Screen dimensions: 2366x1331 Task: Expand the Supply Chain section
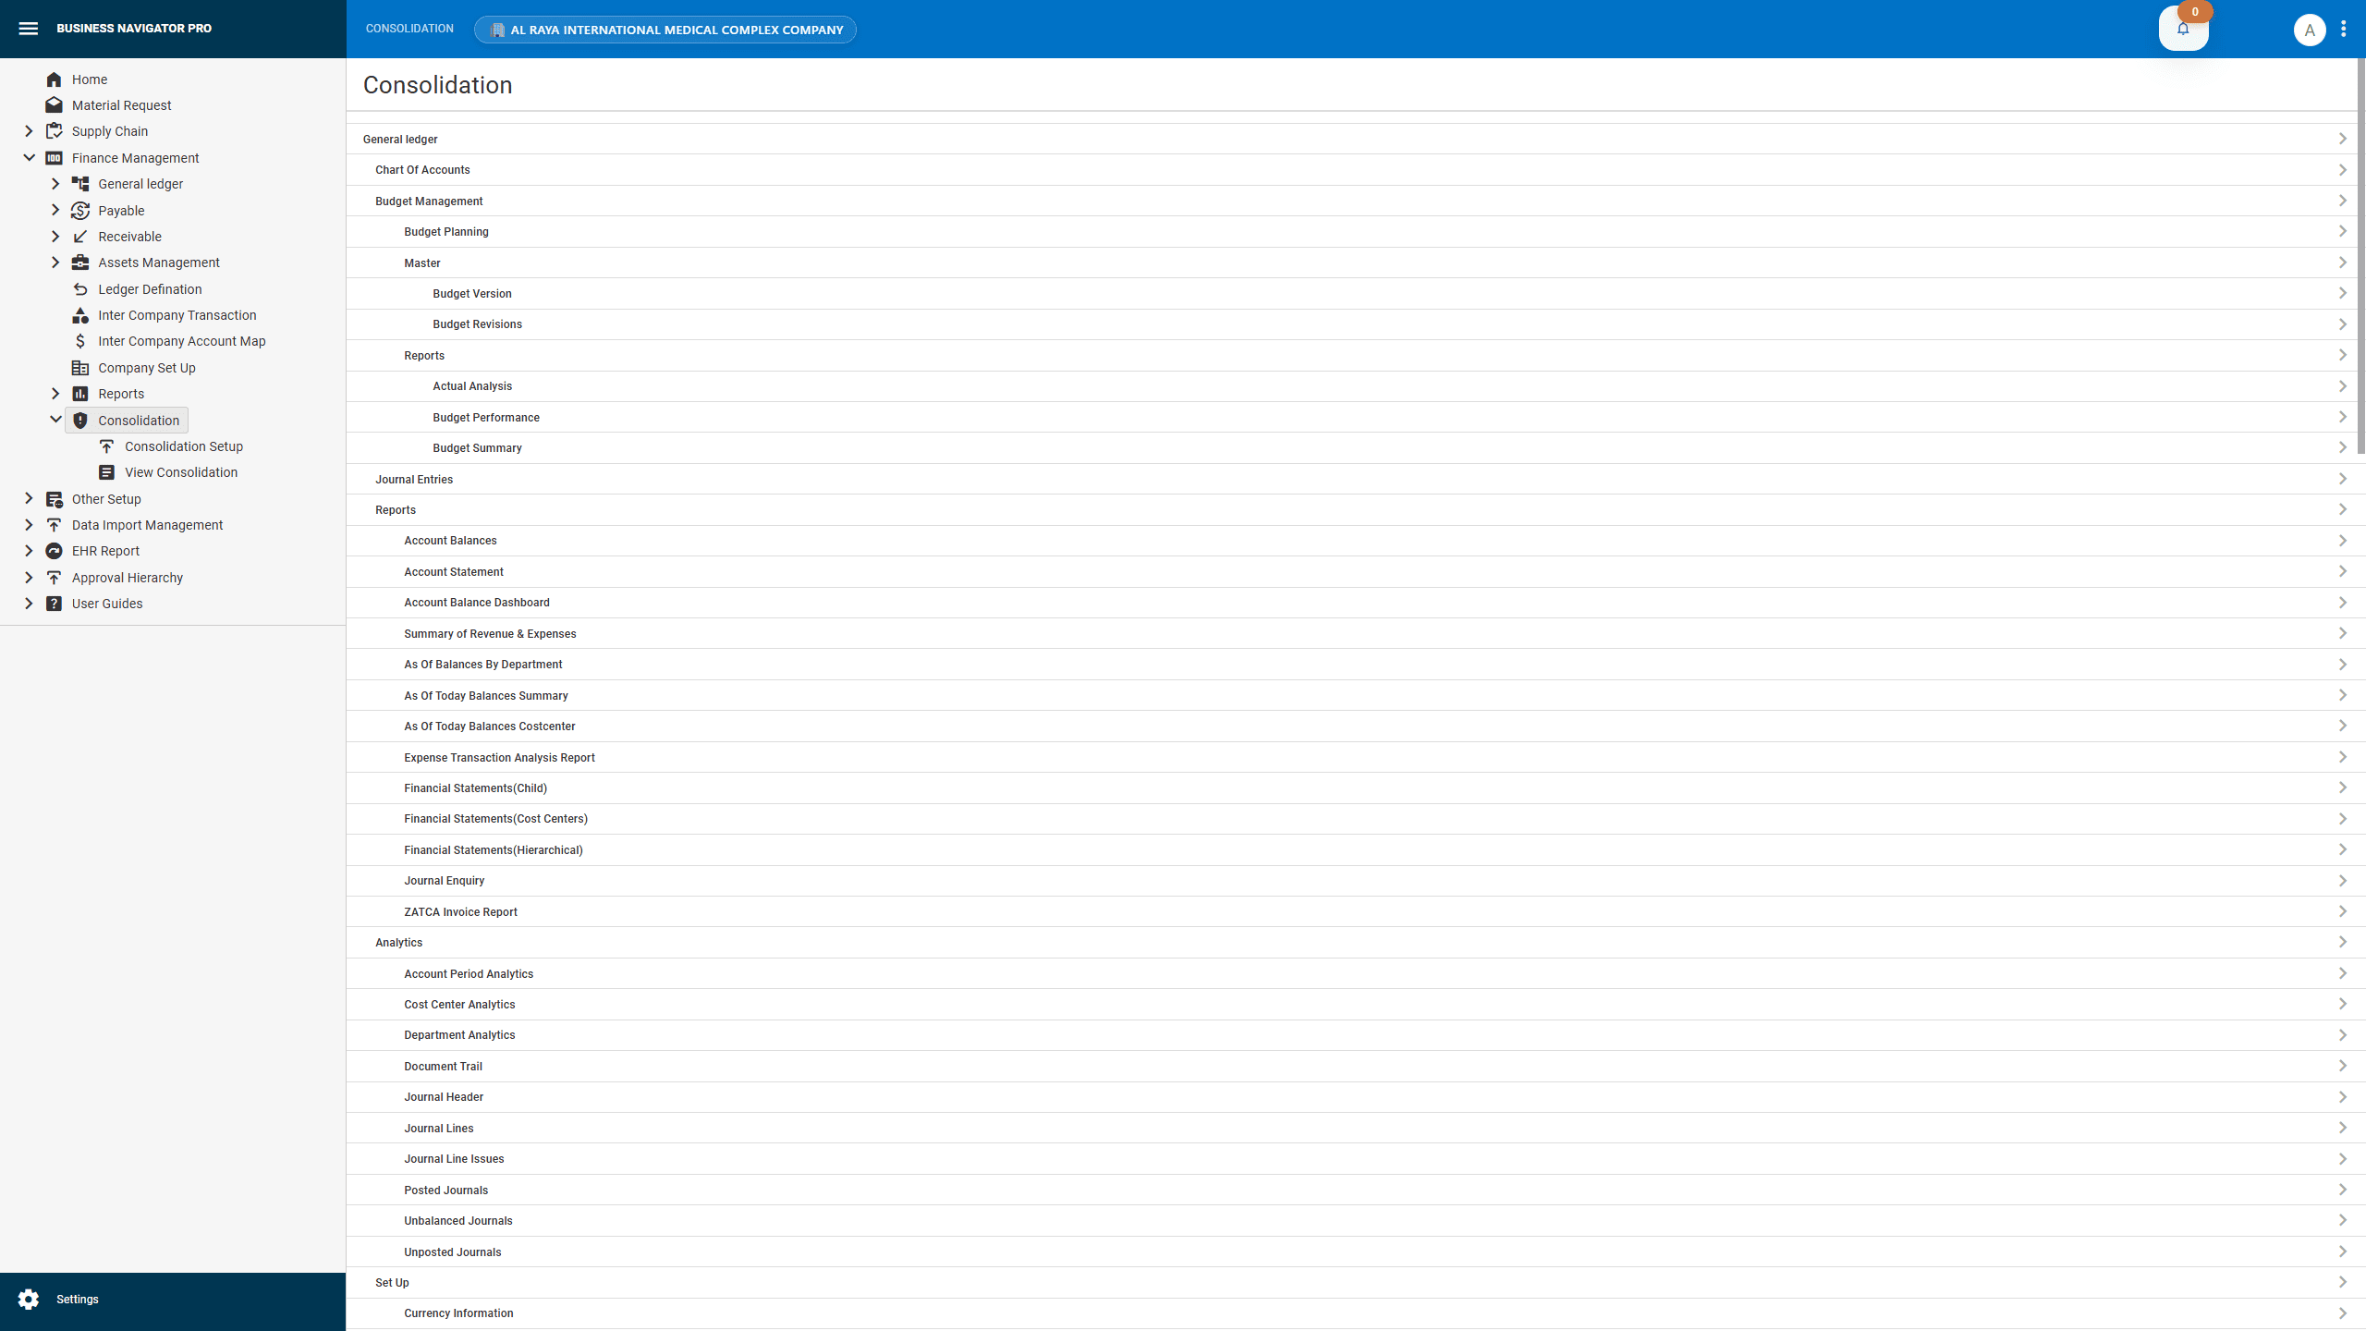tap(28, 130)
